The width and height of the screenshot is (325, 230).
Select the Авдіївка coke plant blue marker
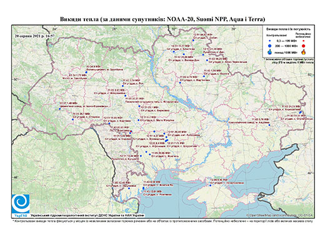point(269,125)
